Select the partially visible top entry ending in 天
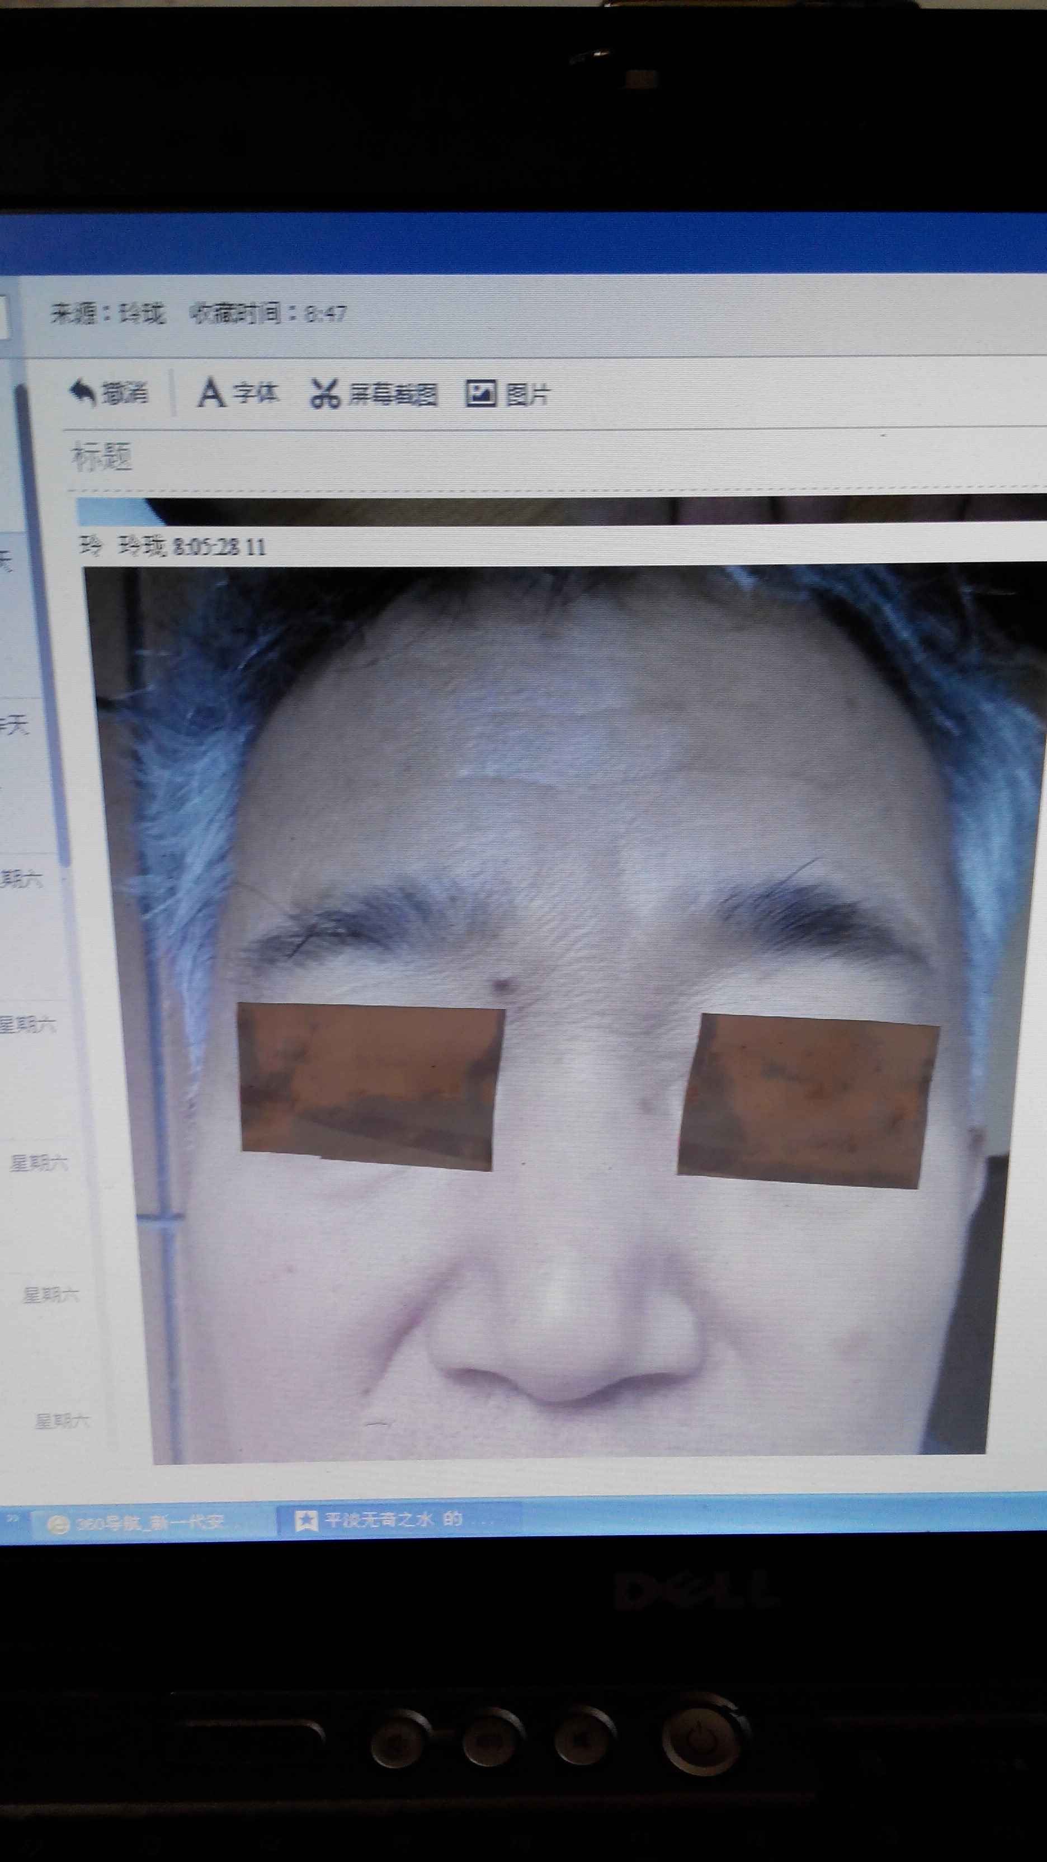Image resolution: width=1047 pixels, height=1862 pixels. (x=6, y=560)
